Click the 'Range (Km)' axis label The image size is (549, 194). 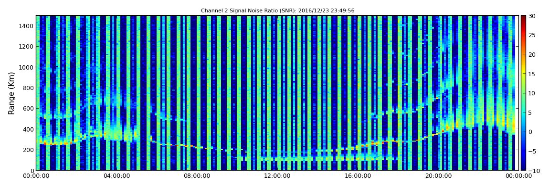[11, 93]
